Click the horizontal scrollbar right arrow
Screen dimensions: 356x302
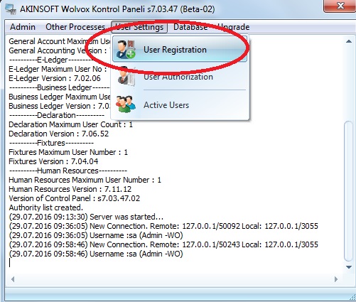336,279
